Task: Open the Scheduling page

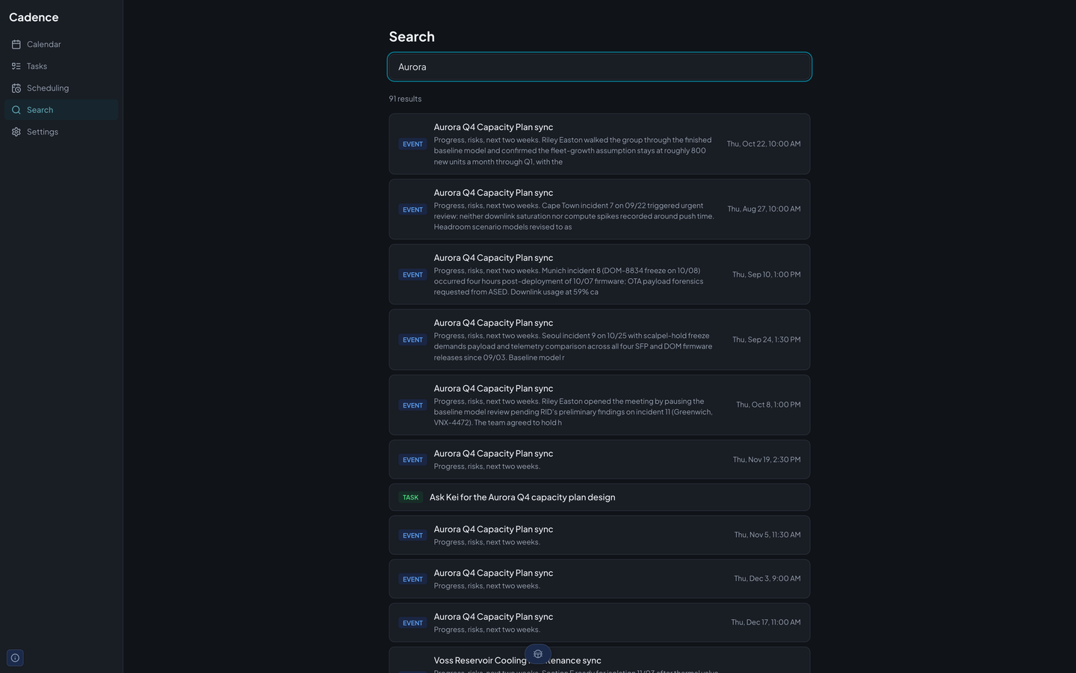Action: point(61,88)
